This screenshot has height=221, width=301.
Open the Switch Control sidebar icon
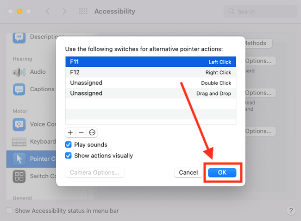(19, 176)
